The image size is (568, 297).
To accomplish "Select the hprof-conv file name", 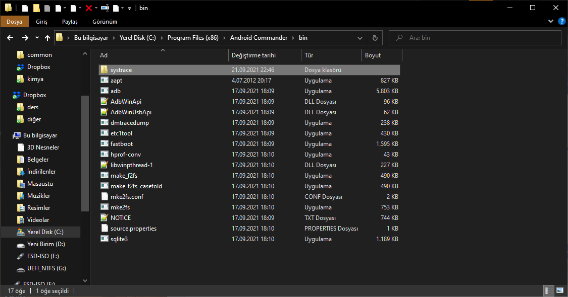I will (126, 154).
